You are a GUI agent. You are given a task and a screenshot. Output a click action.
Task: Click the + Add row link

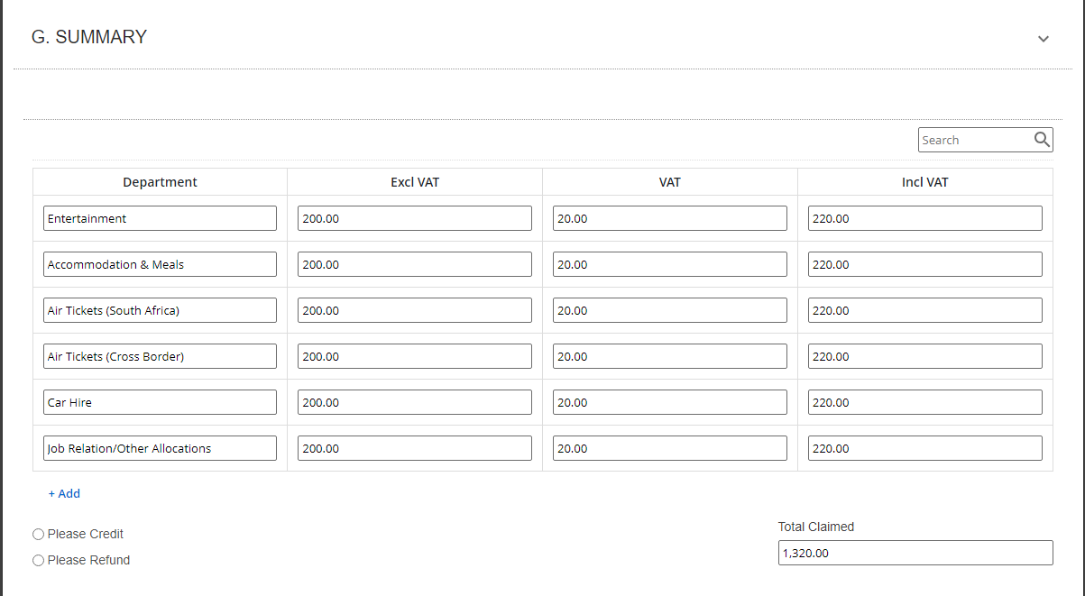(x=64, y=493)
